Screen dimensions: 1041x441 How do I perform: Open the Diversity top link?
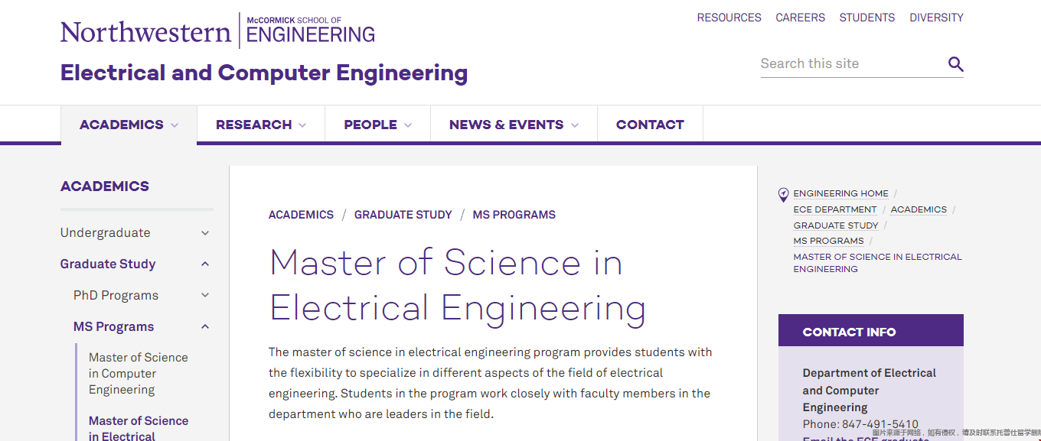936,18
